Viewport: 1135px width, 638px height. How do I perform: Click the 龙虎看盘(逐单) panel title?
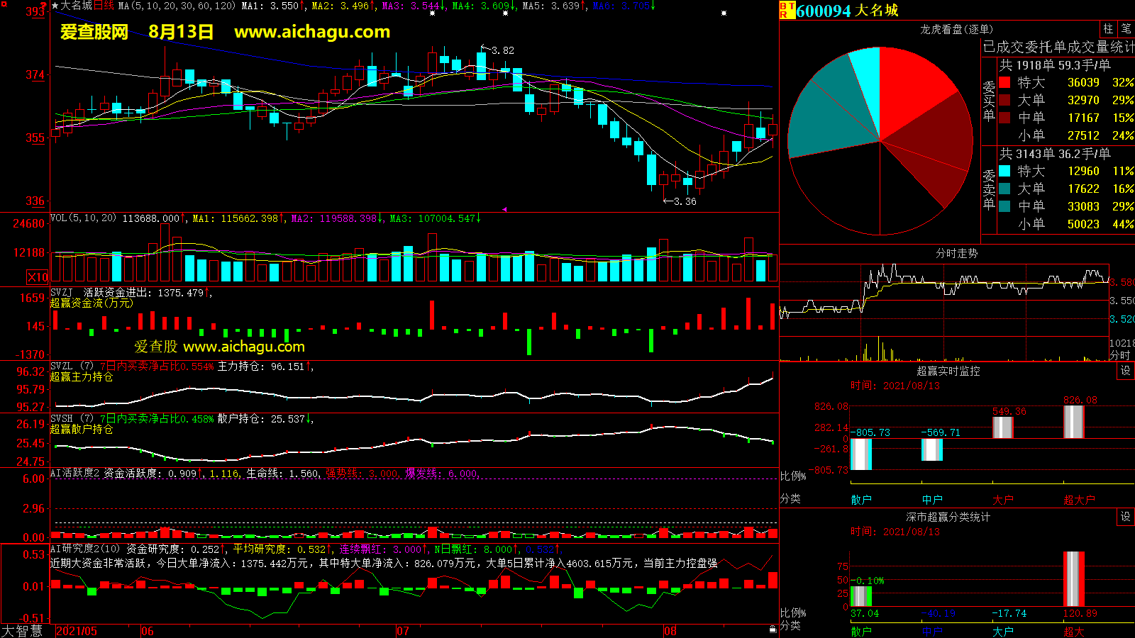pyautogui.click(x=956, y=29)
